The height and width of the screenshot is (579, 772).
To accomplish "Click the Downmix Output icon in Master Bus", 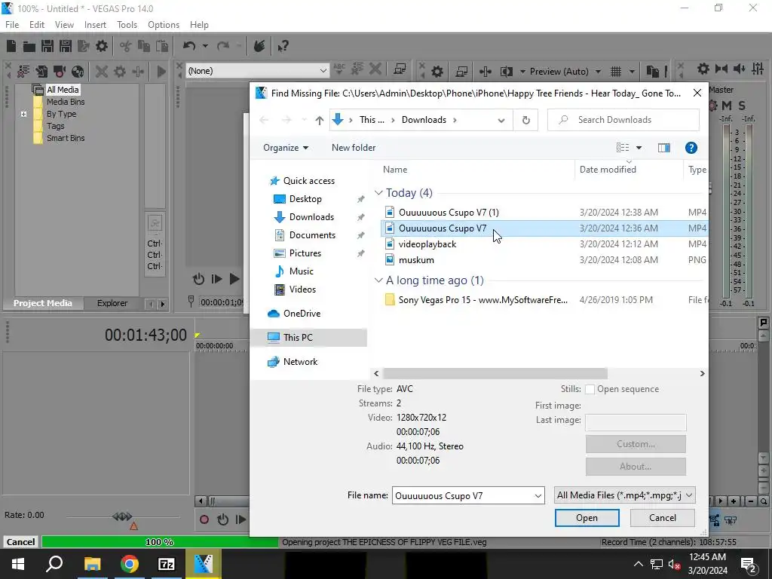I will (721, 69).
